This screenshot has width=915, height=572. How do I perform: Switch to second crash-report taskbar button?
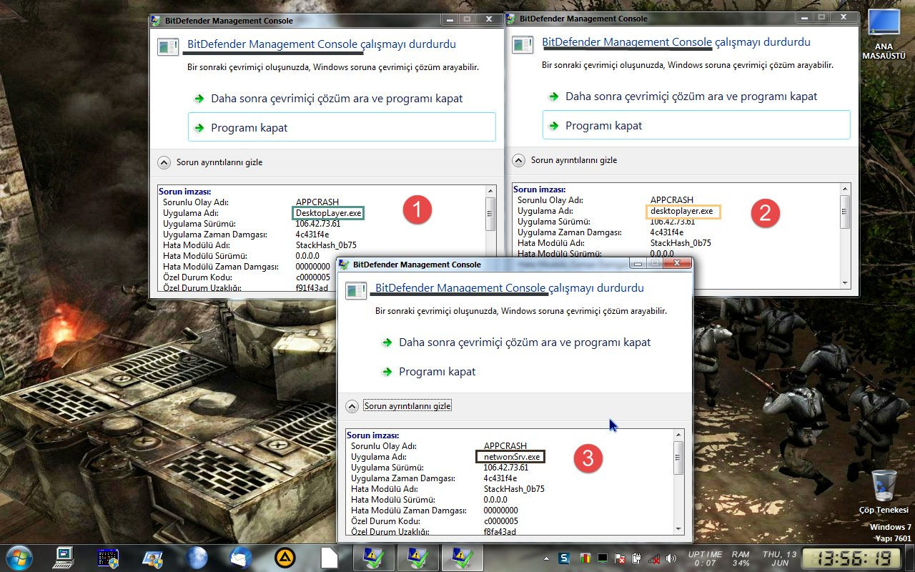click(x=417, y=557)
